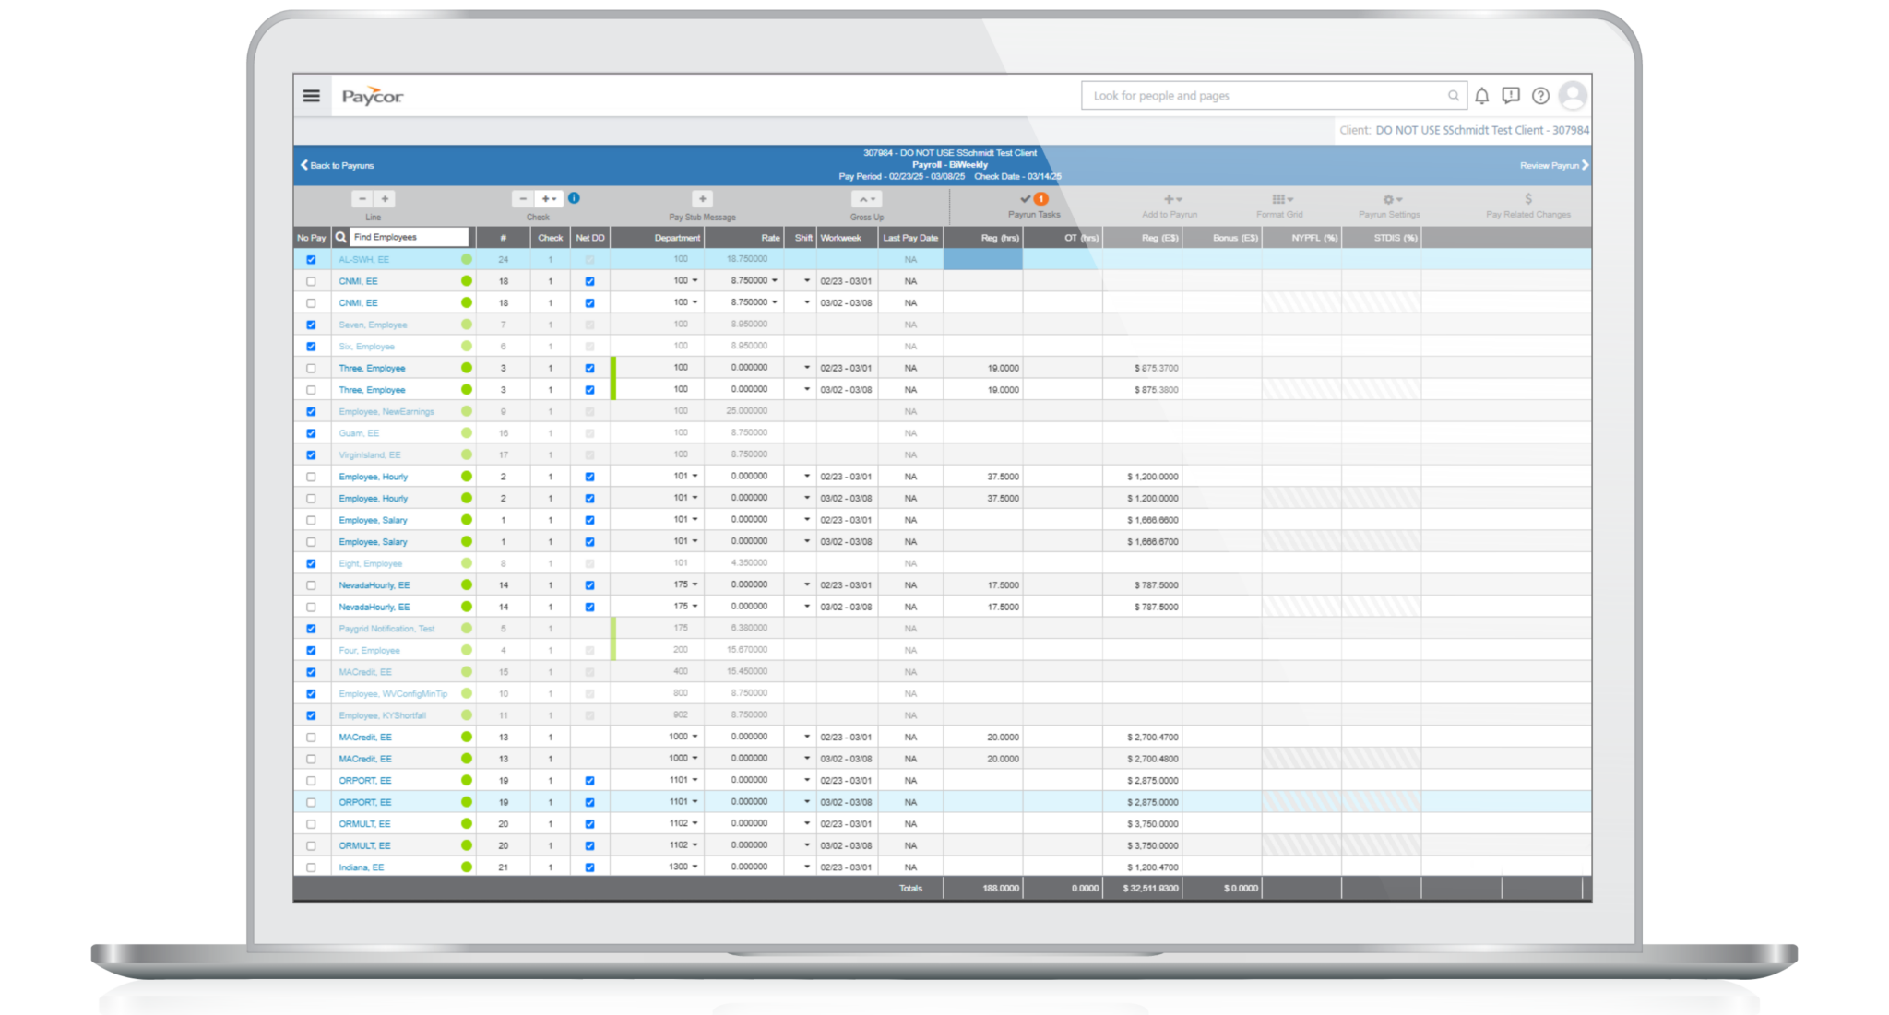Screen dimensions: 1889x1015
Task: Open the hamburger navigation menu
Action: [x=311, y=95]
